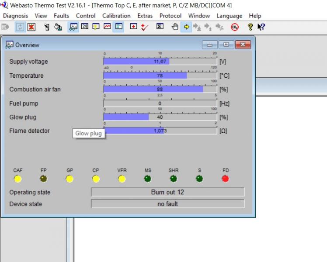Open the red line graph icon
This screenshot has width=327, height=262.
[107, 27]
